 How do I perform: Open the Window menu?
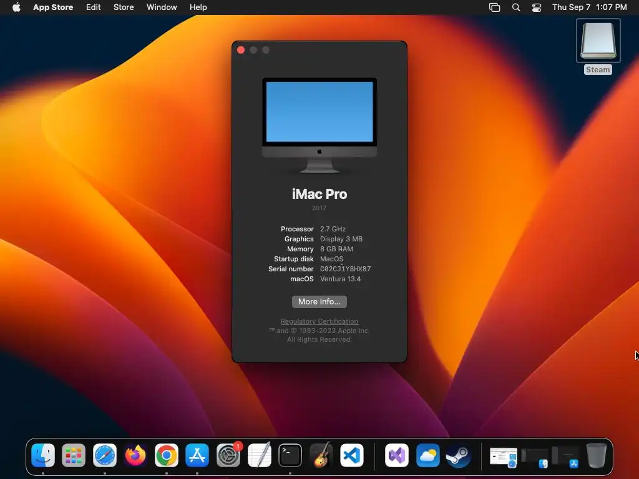tap(162, 7)
